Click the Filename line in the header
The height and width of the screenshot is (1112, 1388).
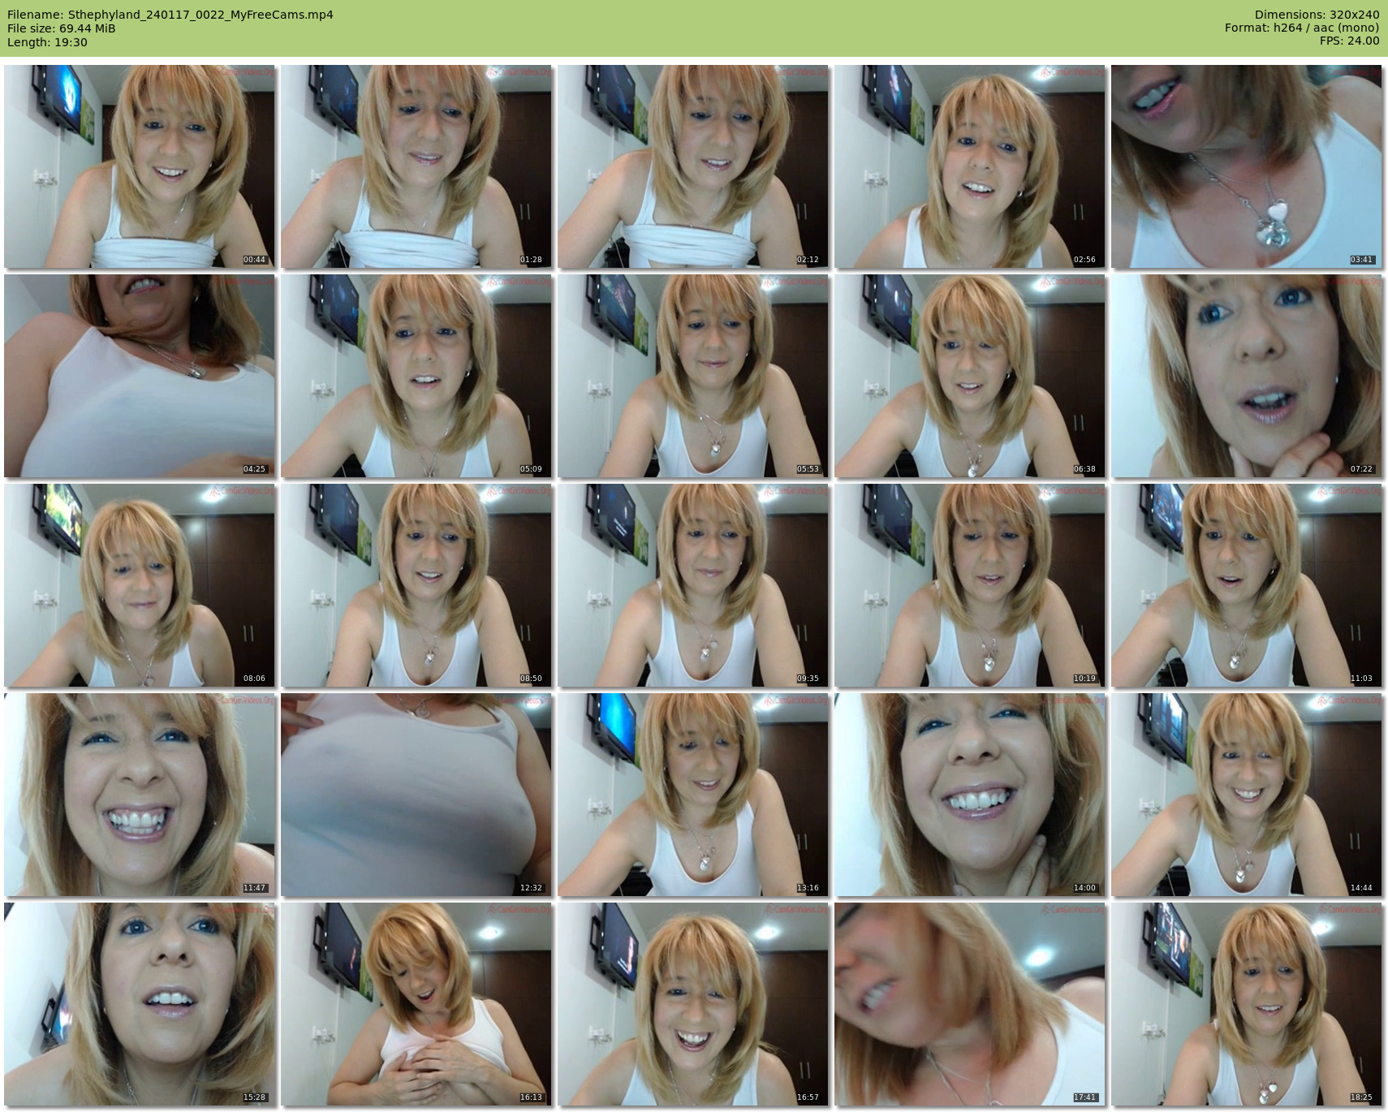coord(170,15)
